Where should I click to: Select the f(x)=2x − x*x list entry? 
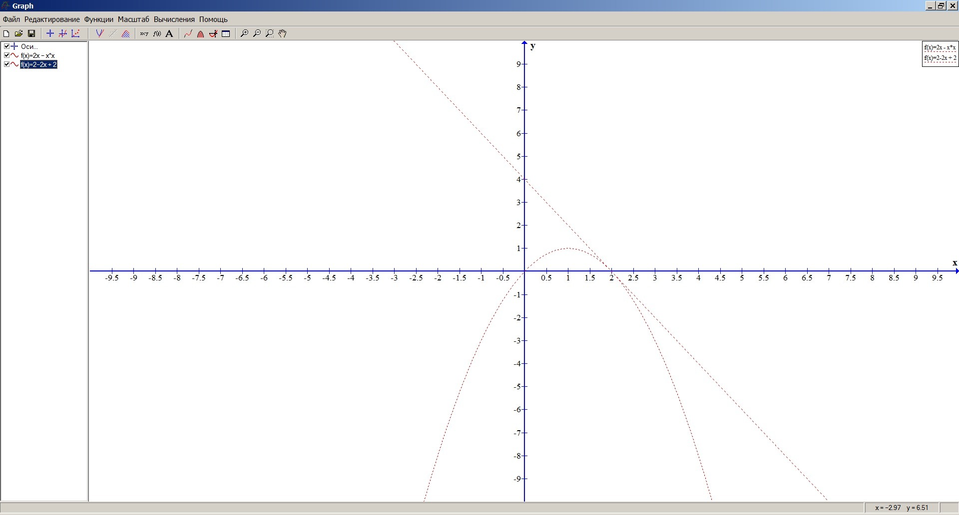38,55
